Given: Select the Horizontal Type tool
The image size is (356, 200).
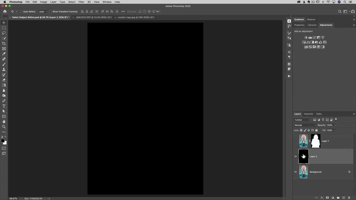Looking at the screenshot, I should (4, 106).
